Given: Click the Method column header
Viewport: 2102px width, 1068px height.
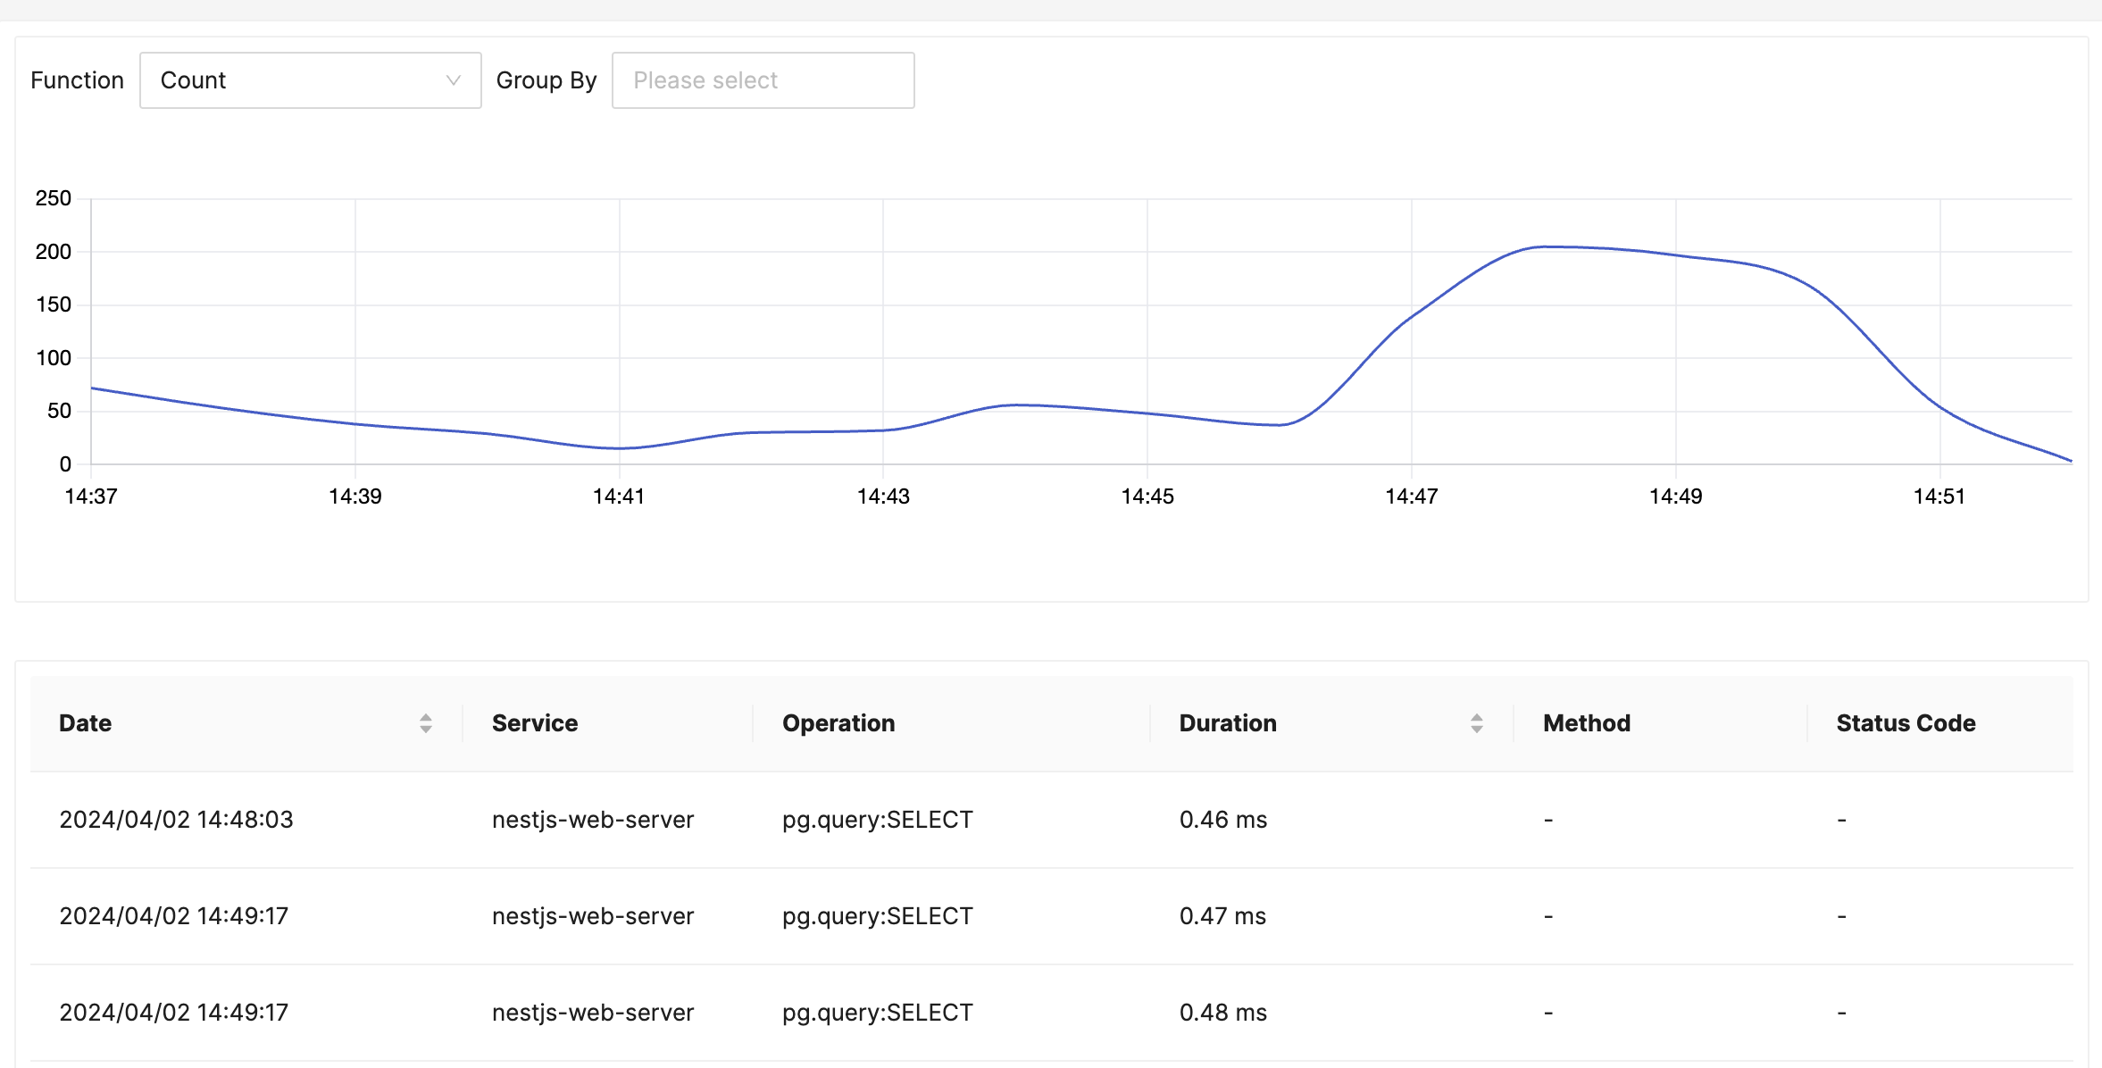Looking at the screenshot, I should coord(1587,723).
